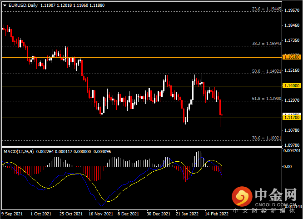Select the 1.17350 price axis value
303x219 pixels.
pos(292,40)
